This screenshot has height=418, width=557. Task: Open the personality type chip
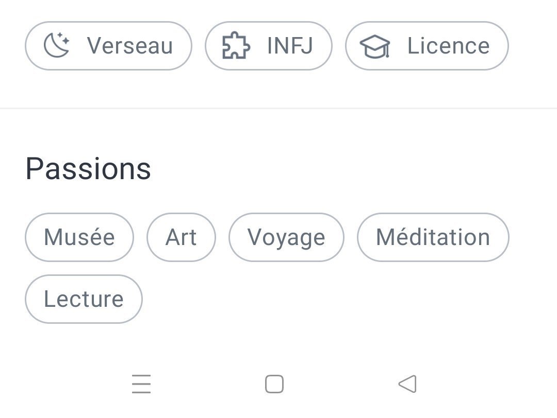pos(268,46)
